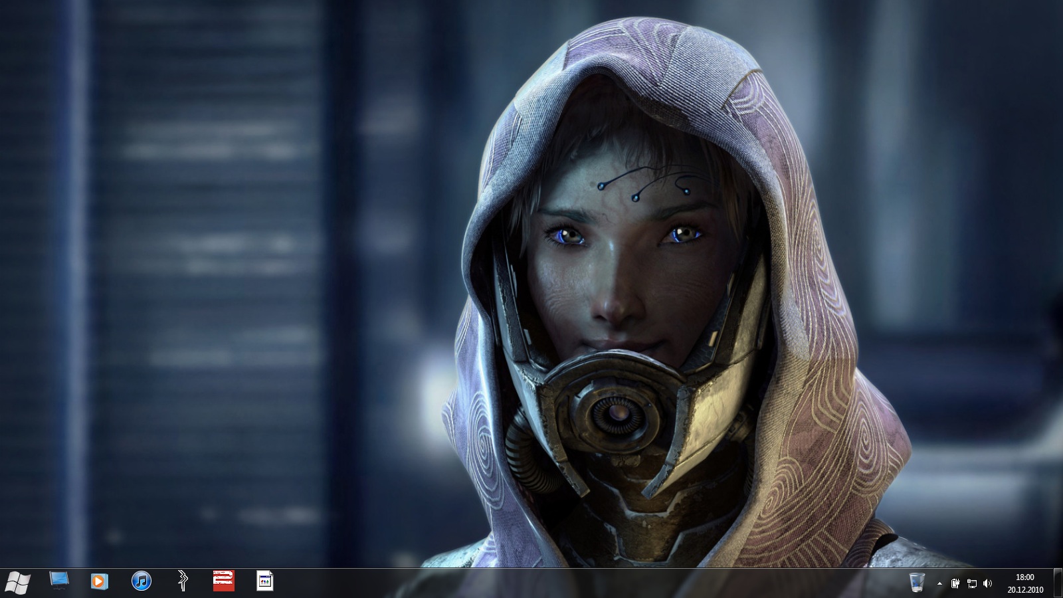The image size is (1063, 598).
Task: Open the Computer icon on taskbar
Action: coord(59,581)
